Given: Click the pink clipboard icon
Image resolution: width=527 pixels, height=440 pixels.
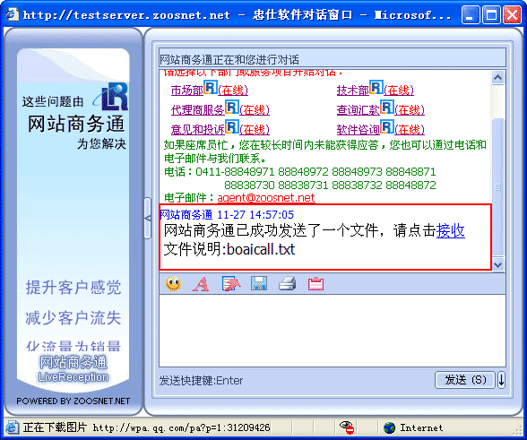Looking at the screenshot, I should pos(315,284).
